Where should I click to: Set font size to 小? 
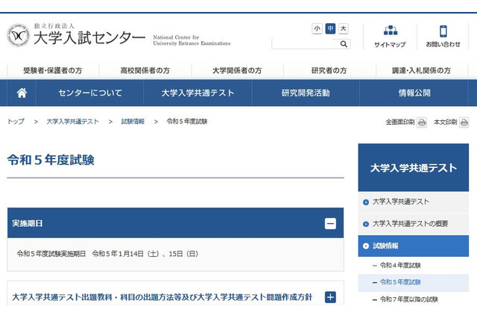pyautogui.click(x=317, y=28)
